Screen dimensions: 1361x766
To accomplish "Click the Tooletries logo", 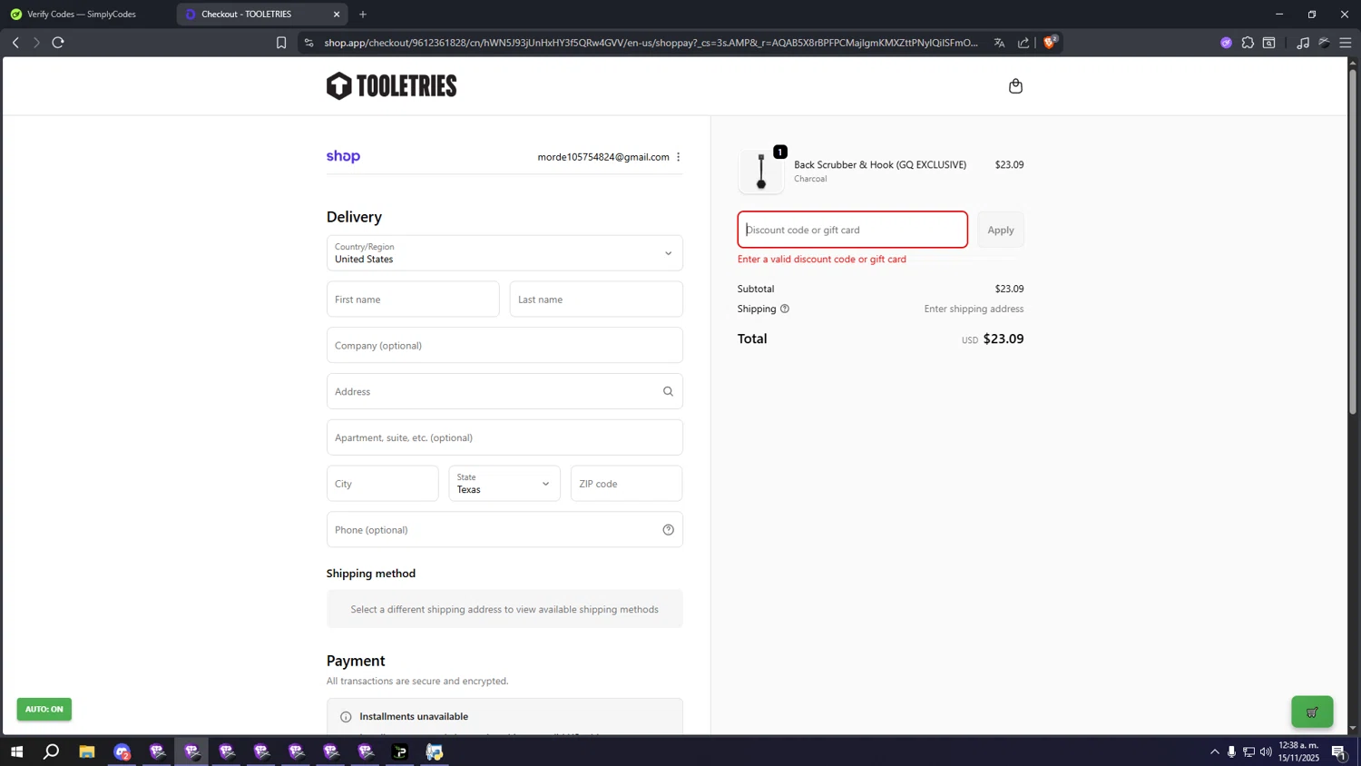I will (392, 86).
